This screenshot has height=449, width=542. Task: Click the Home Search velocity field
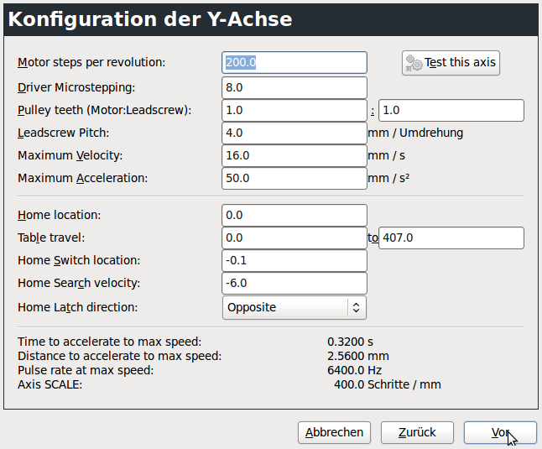coord(294,283)
